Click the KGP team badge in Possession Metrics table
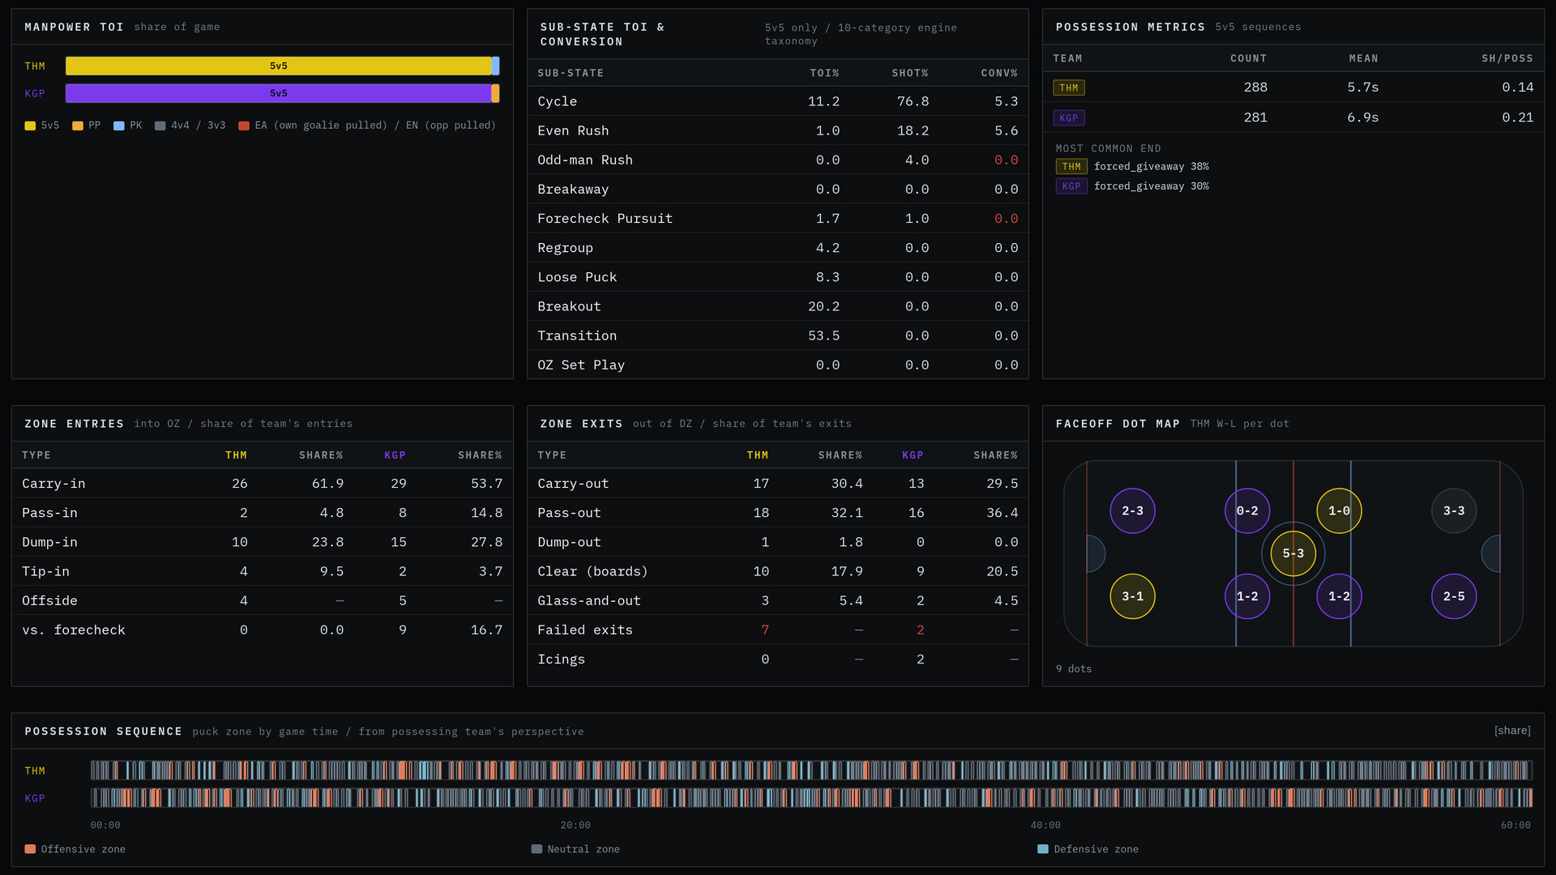The width and height of the screenshot is (1556, 875). pos(1069,117)
